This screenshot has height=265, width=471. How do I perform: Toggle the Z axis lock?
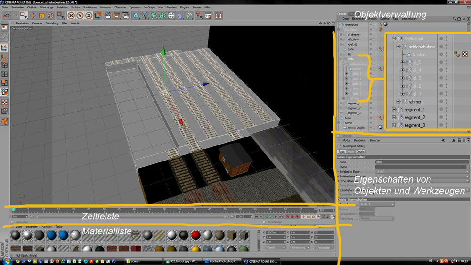click(x=89, y=16)
